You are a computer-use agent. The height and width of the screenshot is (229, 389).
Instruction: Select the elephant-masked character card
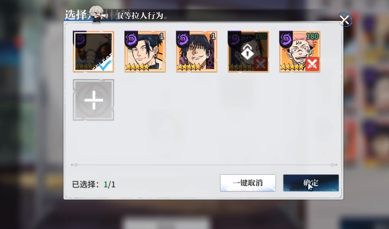coord(94,52)
